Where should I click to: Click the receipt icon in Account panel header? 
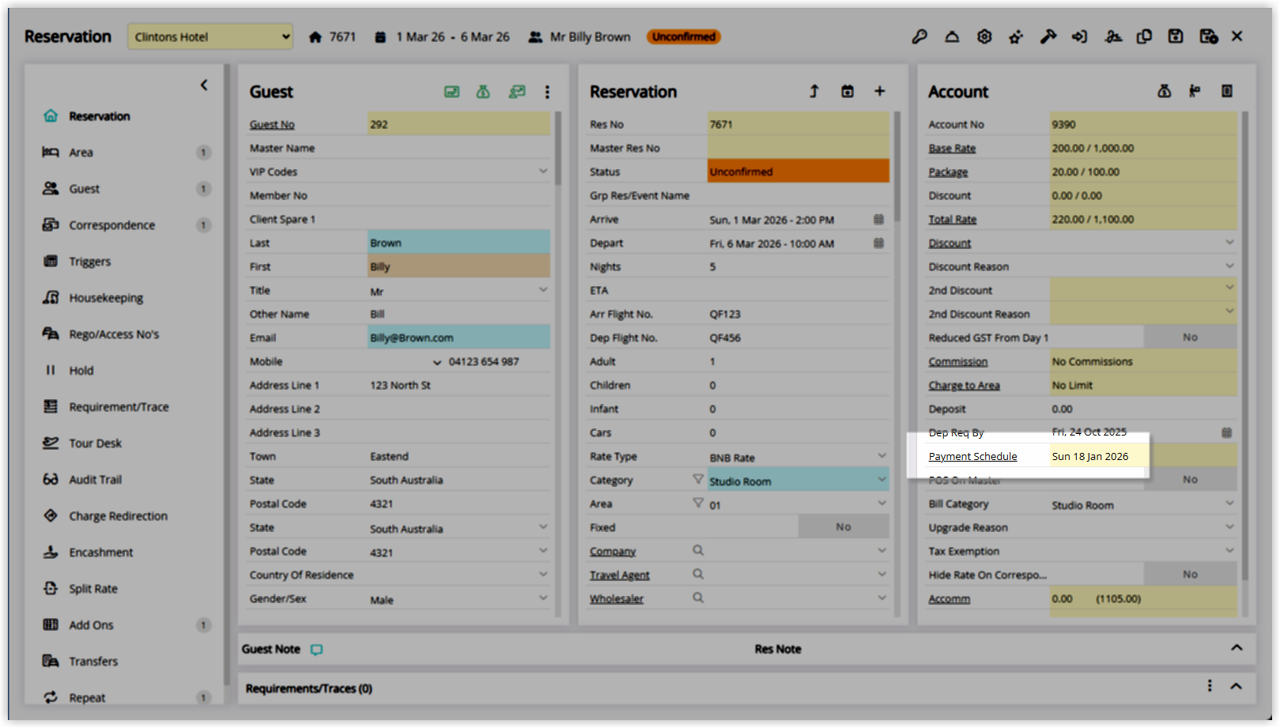(x=1227, y=92)
